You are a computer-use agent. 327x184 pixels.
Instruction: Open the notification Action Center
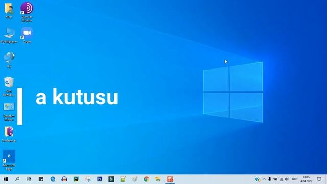tap(319, 179)
